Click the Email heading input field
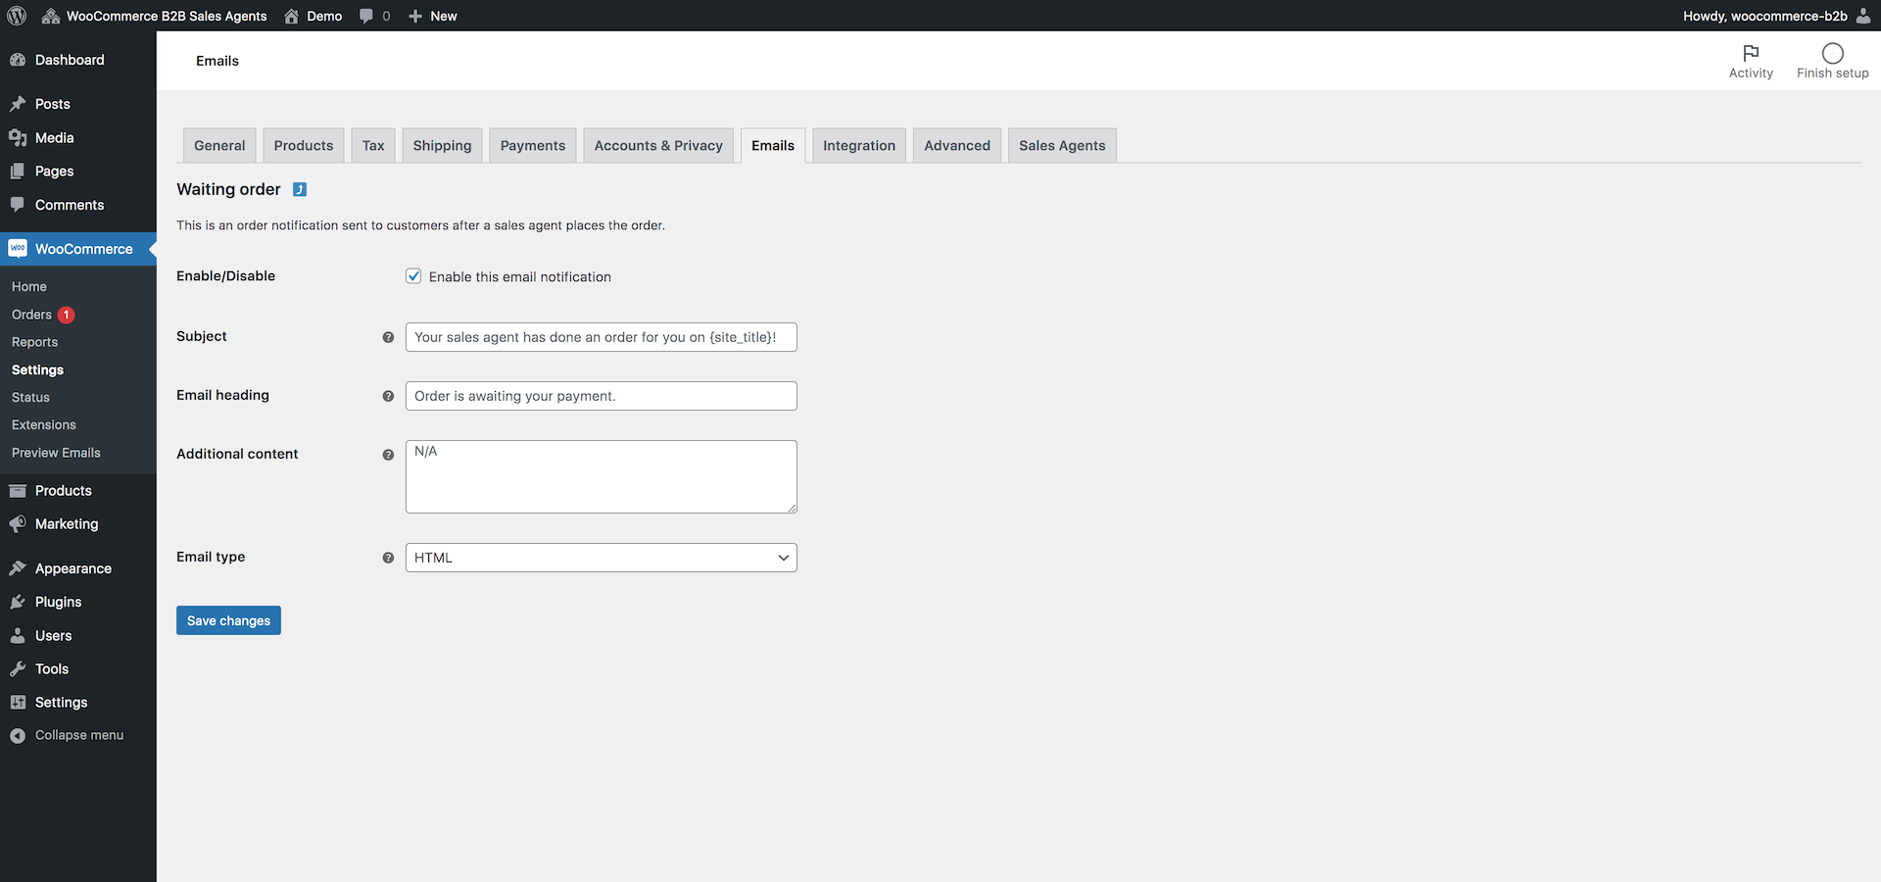 pos(602,396)
